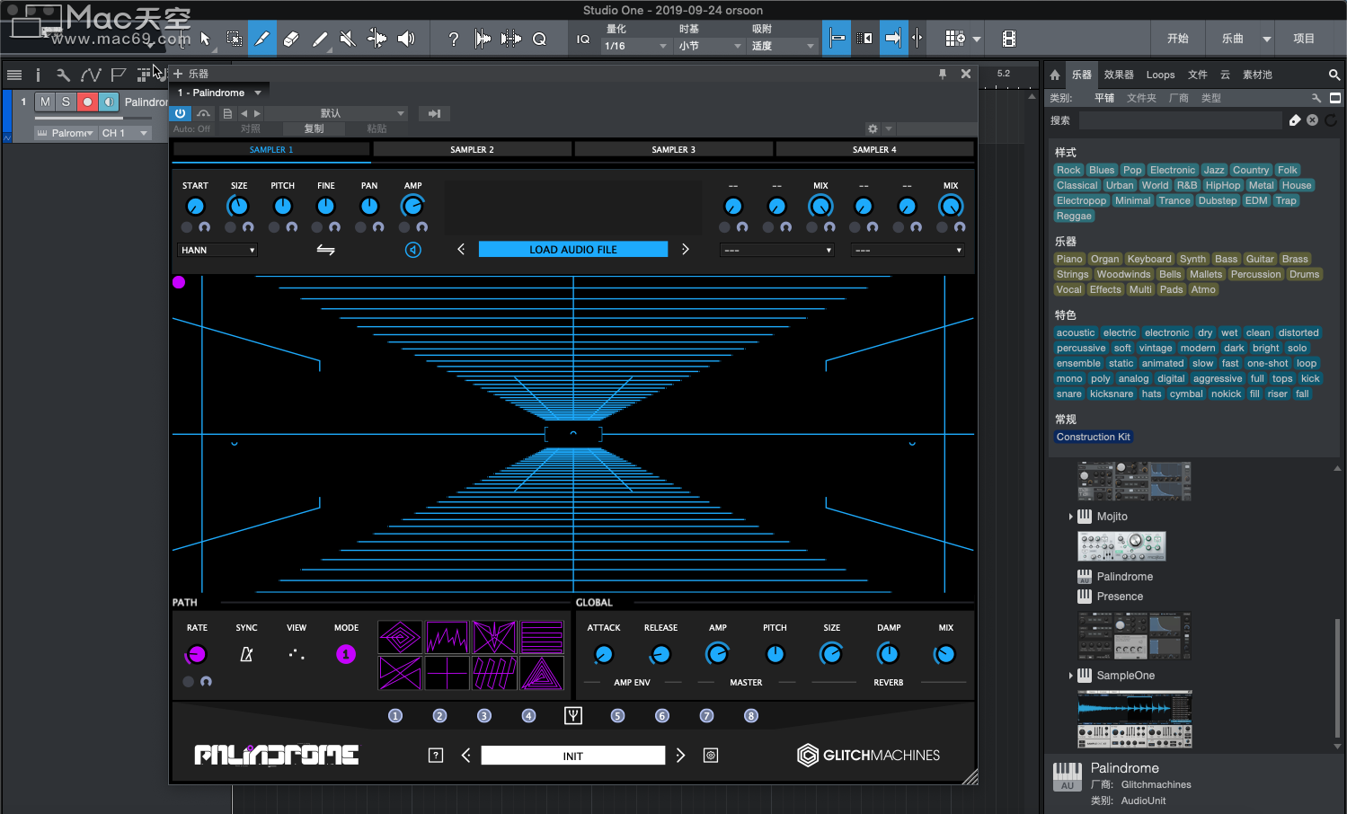1347x814 pixels.
Task: Open the Loops browser tab
Action: tap(1160, 75)
